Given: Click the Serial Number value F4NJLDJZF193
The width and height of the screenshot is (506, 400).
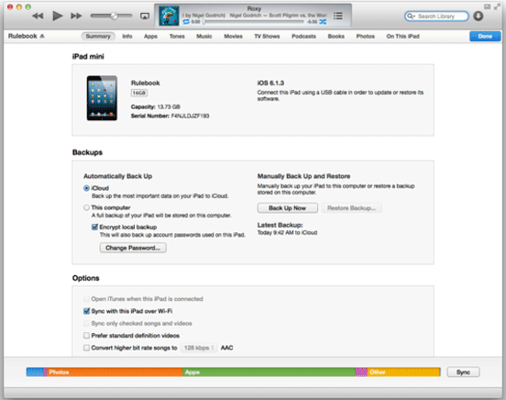Looking at the screenshot, I should tap(190, 116).
